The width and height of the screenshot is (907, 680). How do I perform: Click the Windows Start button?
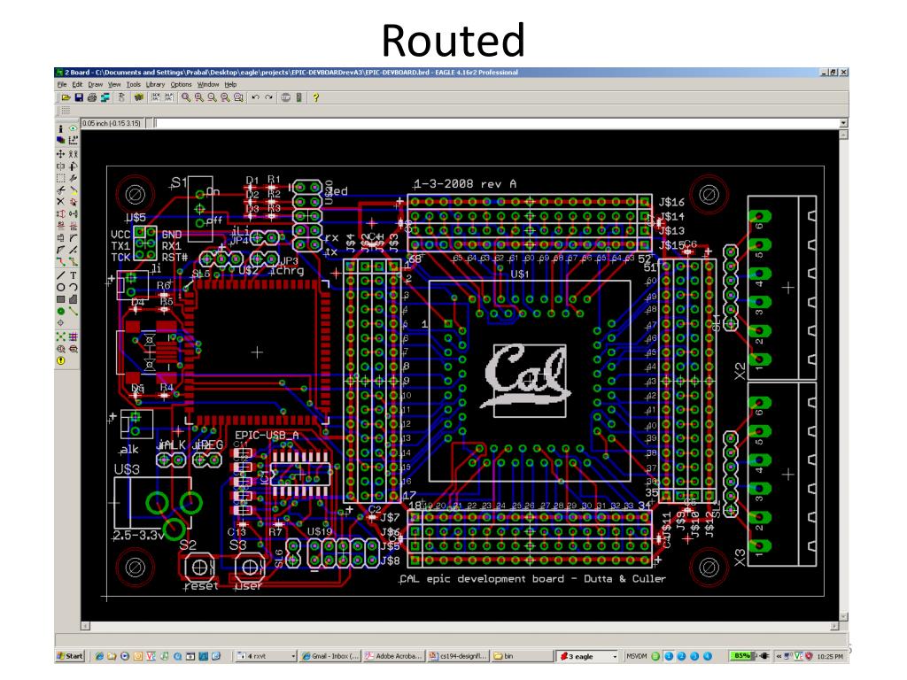click(70, 656)
